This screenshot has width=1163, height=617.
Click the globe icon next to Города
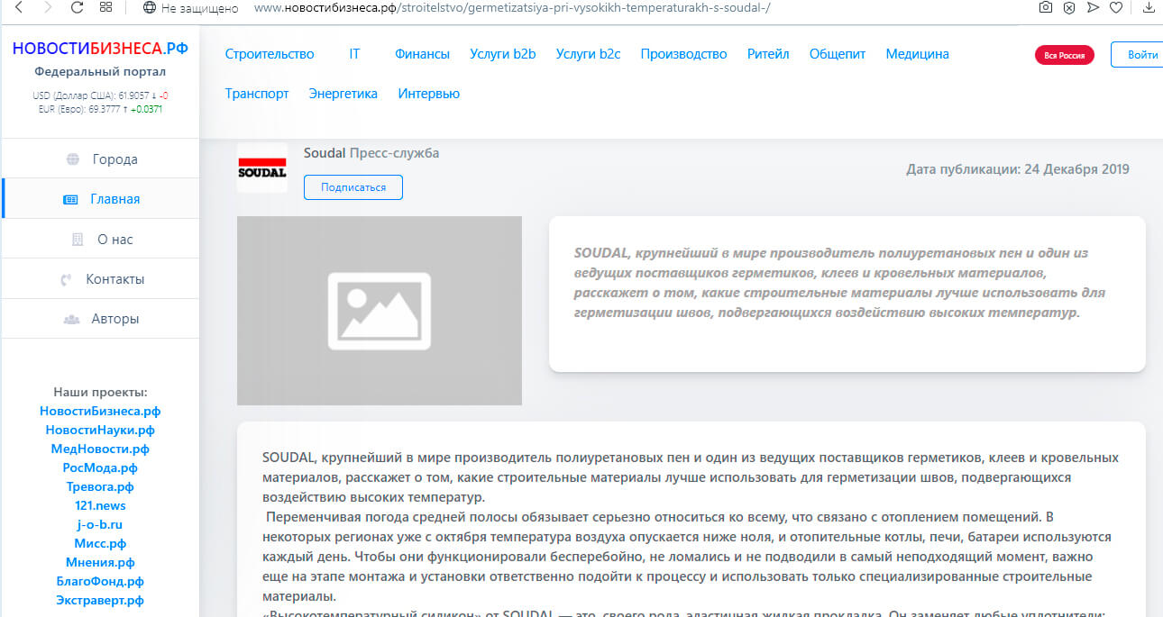[x=73, y=159]
